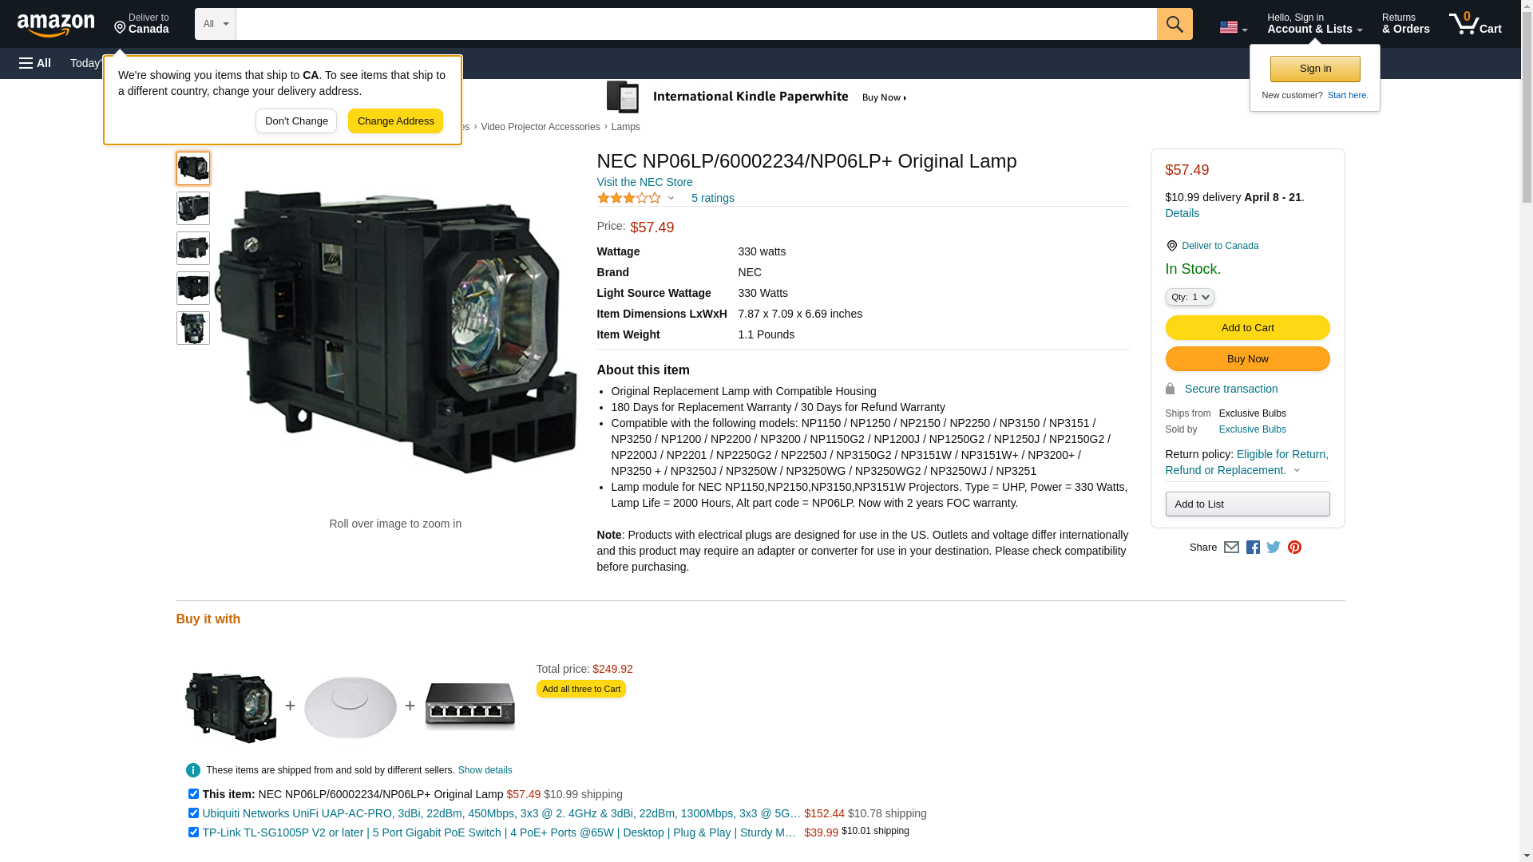Open the All hamburger menu
Image resolution: width=1533 pixels, height=862 pixels.
(35, 63)
